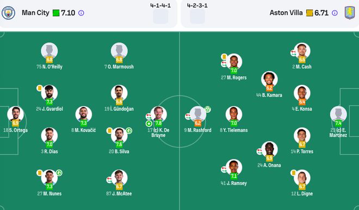Click the star icon next to De Bruyne
The image size is (359, 210).
pyautogui.click(x=149, y=124)
